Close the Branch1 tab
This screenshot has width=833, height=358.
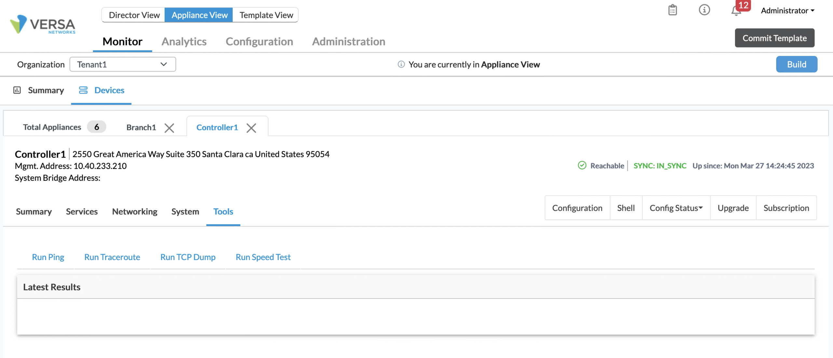[x=169, y=128]
